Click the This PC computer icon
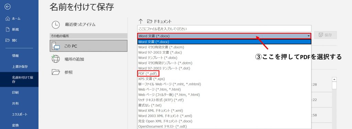The width and height of the screenshot is (352, 129). click(56, 46)
